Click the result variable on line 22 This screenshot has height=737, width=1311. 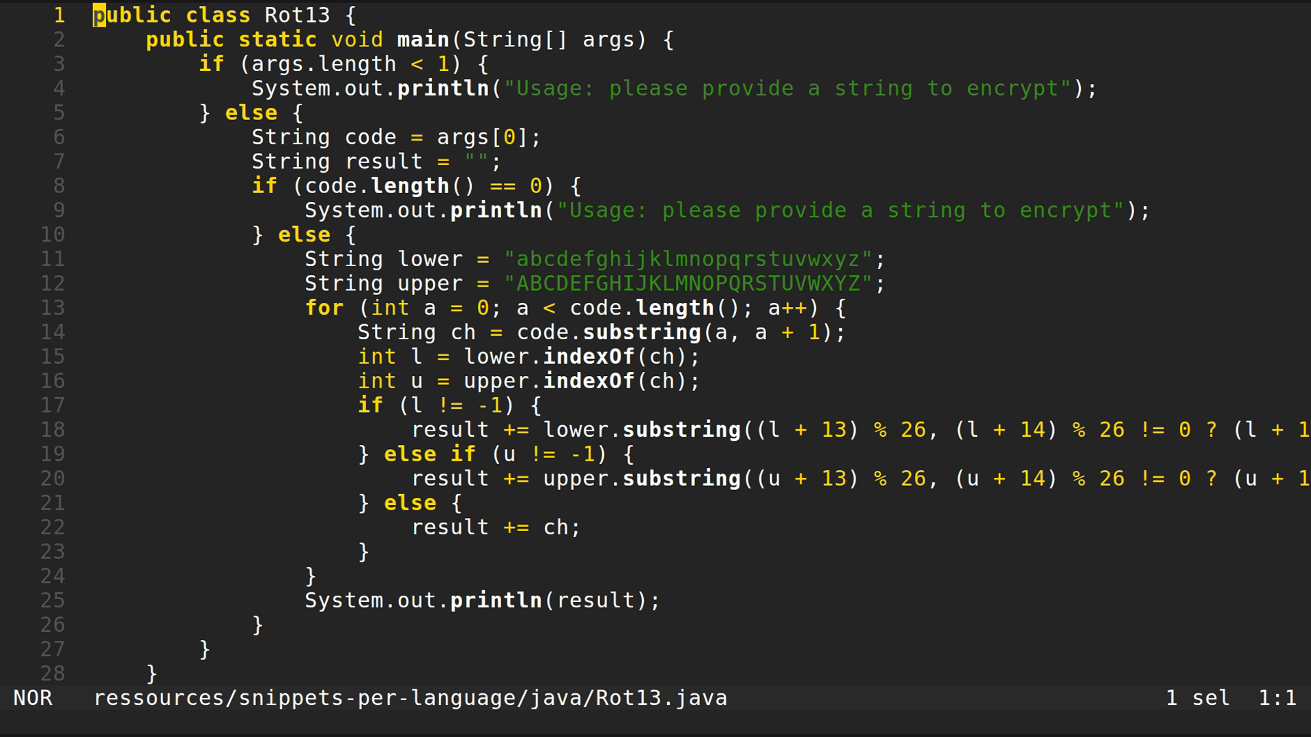(451, 527)
